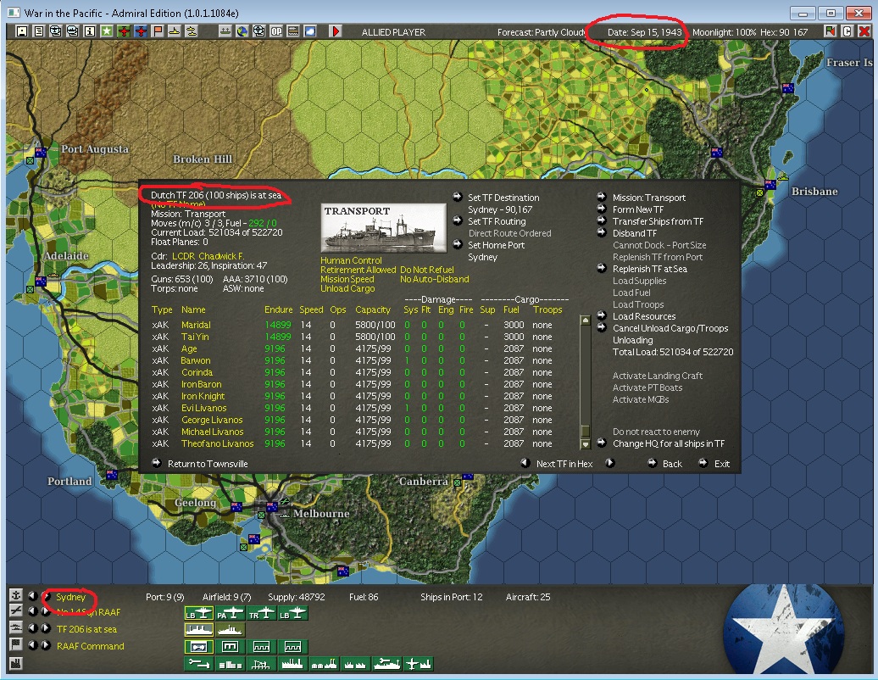The height and width of the screenshot is (680, 878).
Task: Select Disband TF option
Action: [635, 233]
